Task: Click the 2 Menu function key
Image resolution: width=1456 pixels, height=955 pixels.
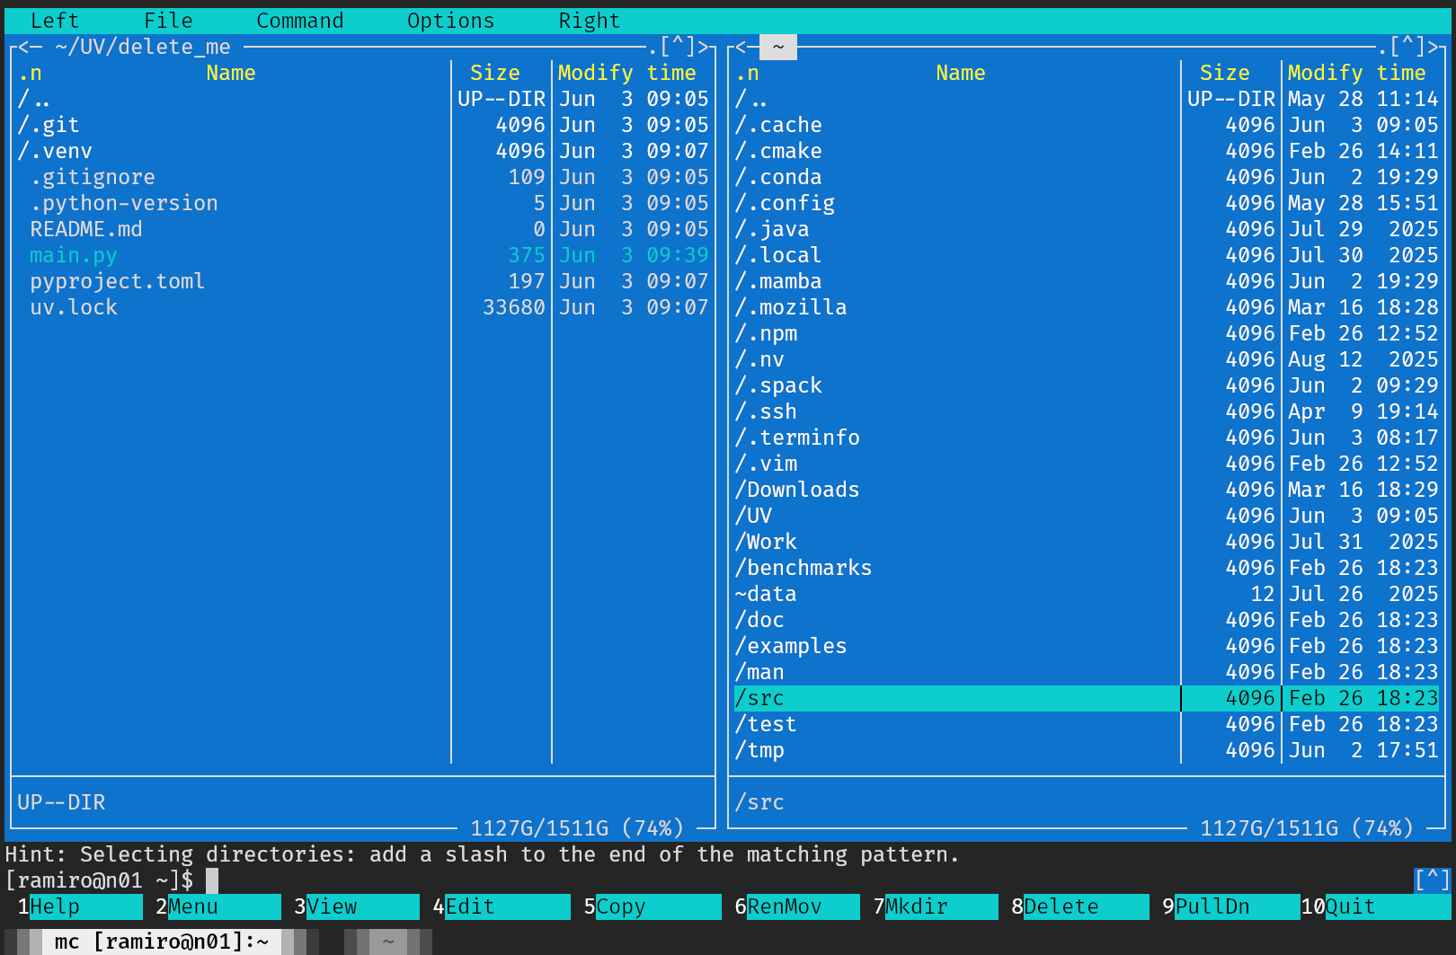Action: [218, 906]
